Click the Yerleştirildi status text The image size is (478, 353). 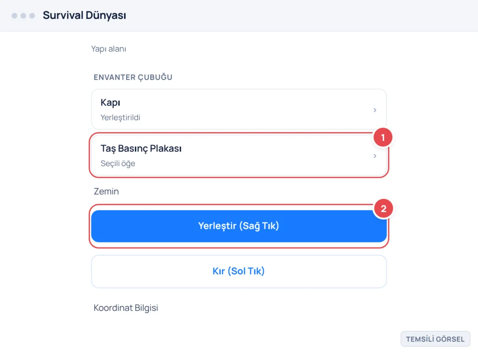(x=120, y=117)
